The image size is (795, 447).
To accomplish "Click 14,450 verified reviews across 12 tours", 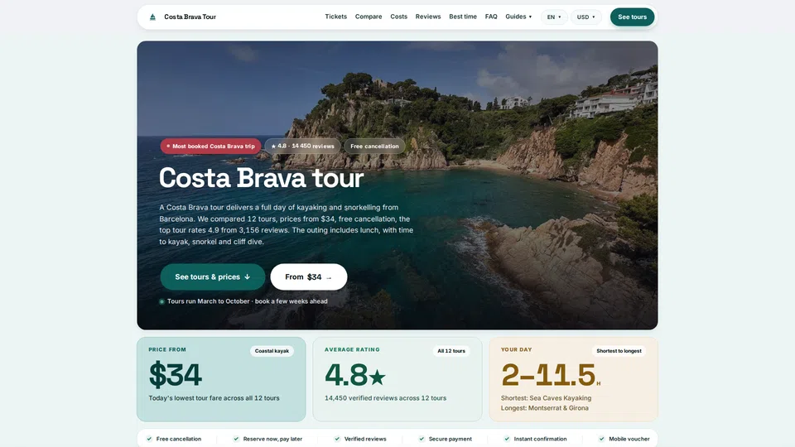I will point(385,398).
